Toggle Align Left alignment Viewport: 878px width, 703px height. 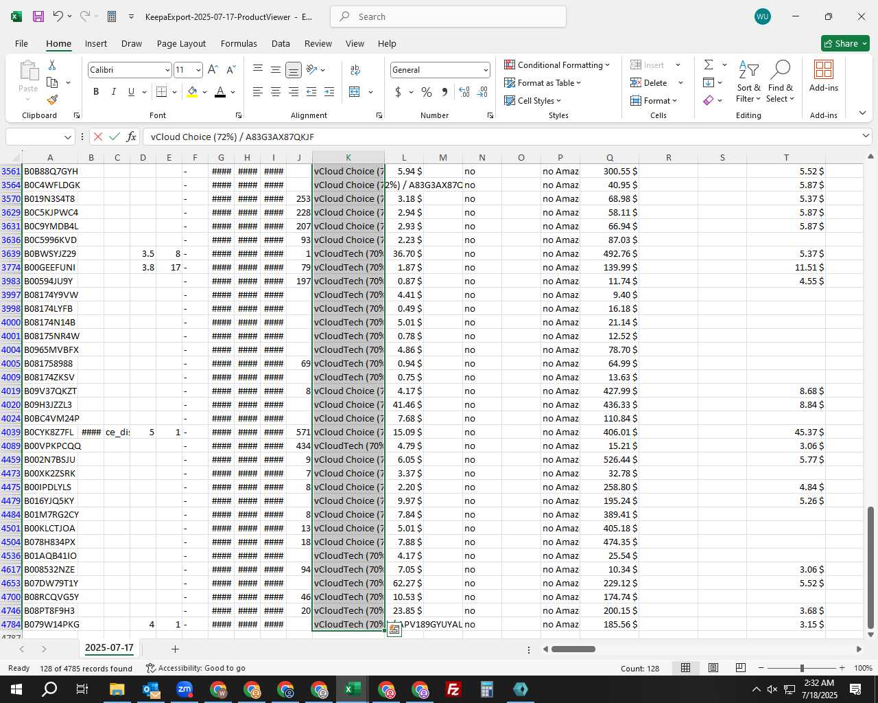(258, 92)
